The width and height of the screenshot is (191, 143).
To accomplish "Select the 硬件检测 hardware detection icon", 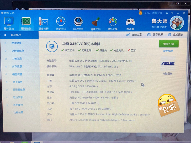I will 26,24.
